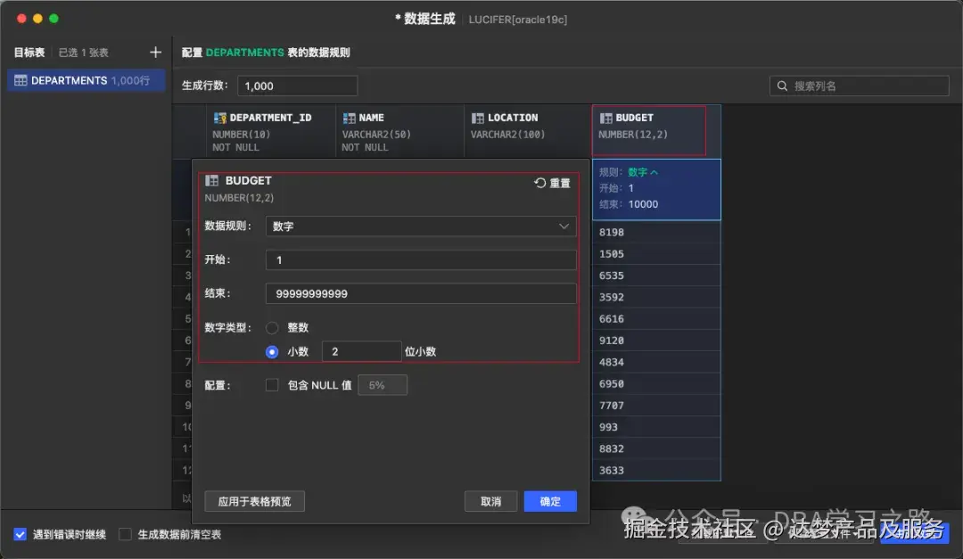Click preview cell value 6535
The height and width of the screenshot is (559, 963).
point(656,275)
